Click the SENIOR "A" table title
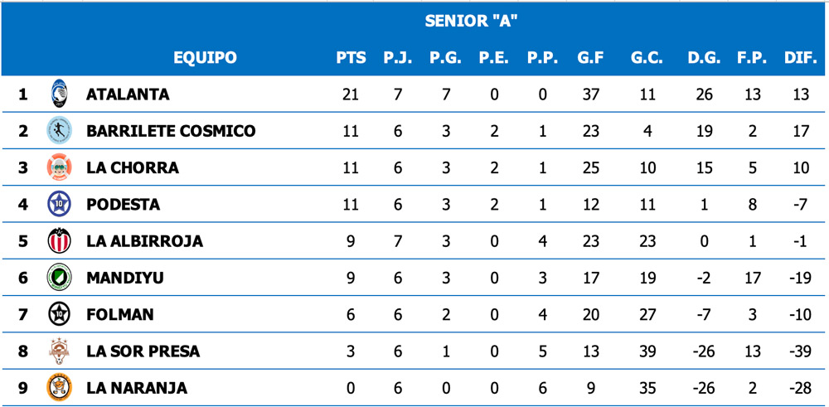The width and height of the screenshot is (829, 407). (471, 21)
